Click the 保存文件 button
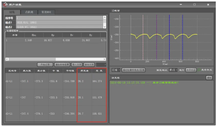Image resolution: width=217 pixels, height=126 pixels. pyautogui.click(x=89, y=65)
